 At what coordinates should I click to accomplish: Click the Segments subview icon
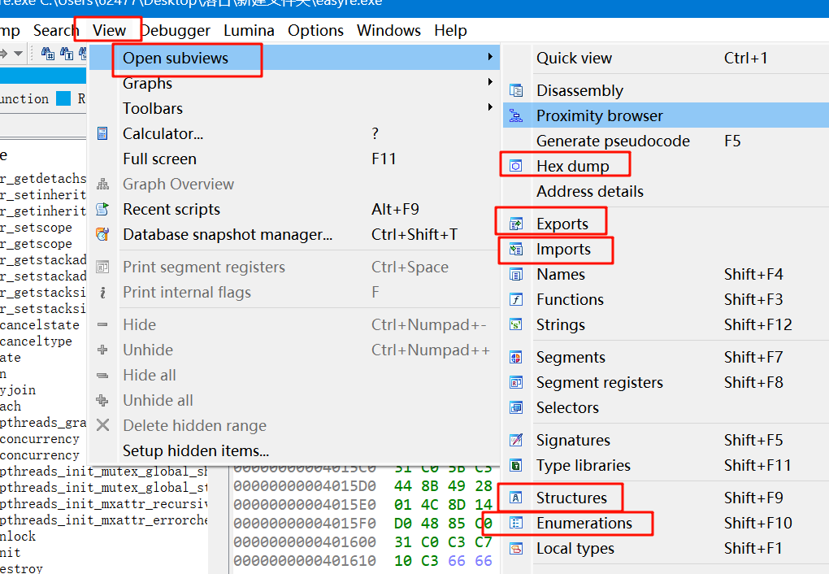pyautogui.click(x=516, y=358)
